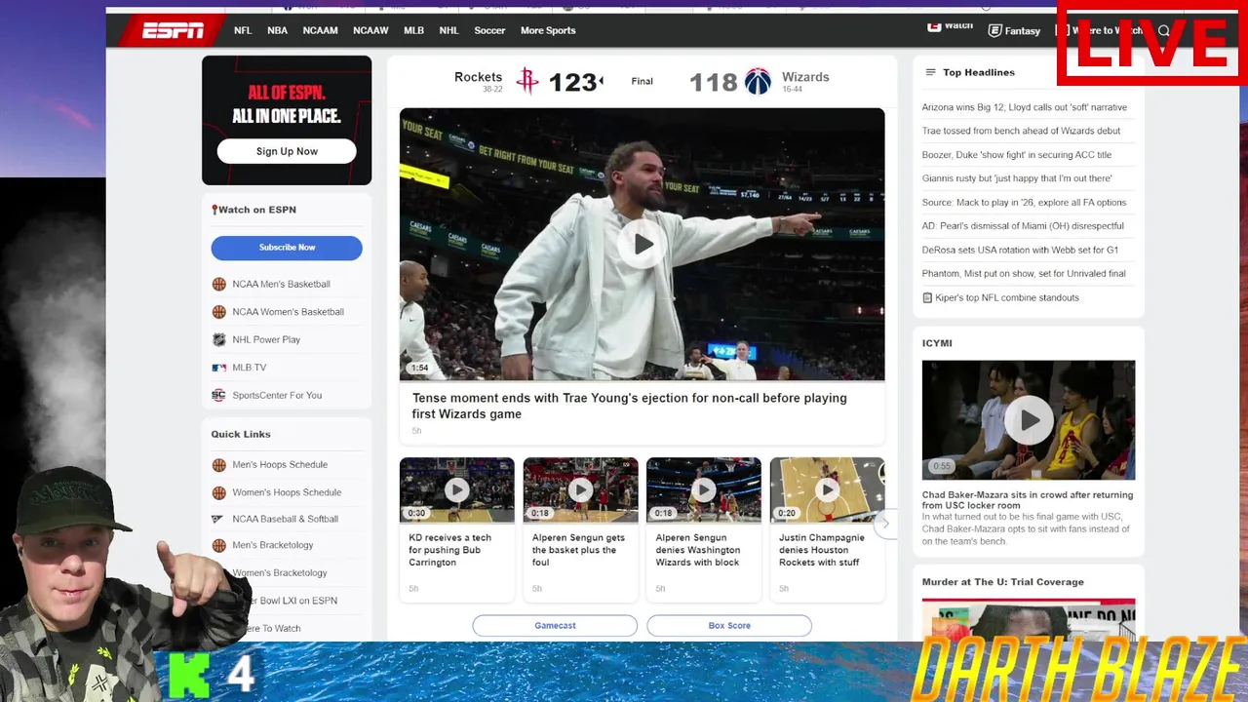Click basketball icon beside Men's Hoops Schedule

point(218,465)
